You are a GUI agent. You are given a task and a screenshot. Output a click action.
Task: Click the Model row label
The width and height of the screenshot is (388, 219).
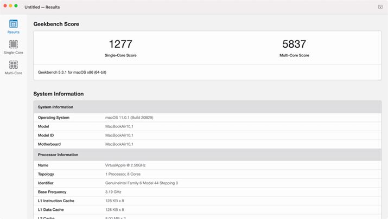43,126
